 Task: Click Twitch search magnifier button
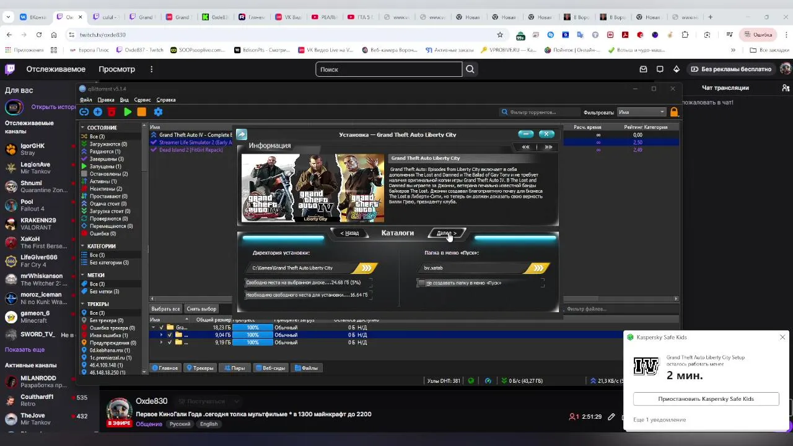(470, 69)
